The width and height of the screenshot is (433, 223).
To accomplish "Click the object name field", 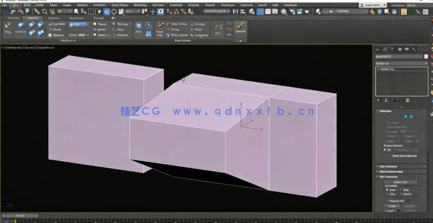I will pos(399,56).
